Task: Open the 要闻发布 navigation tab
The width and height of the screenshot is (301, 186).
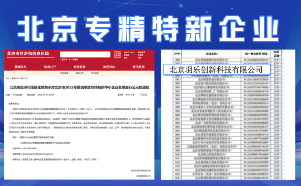Action: click(x=20, y=67)
